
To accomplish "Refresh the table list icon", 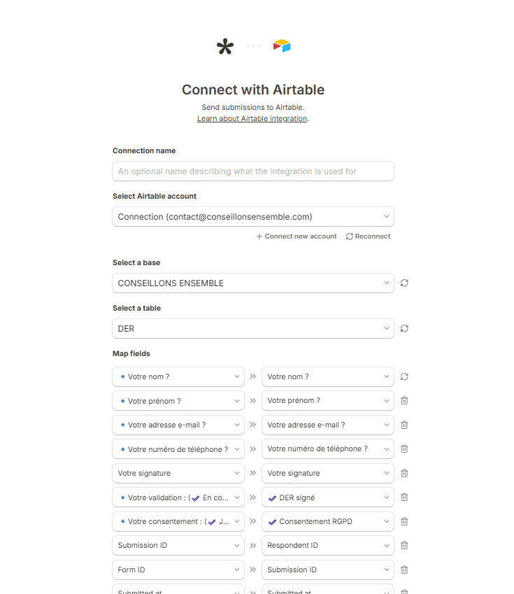I will (404, 328).
